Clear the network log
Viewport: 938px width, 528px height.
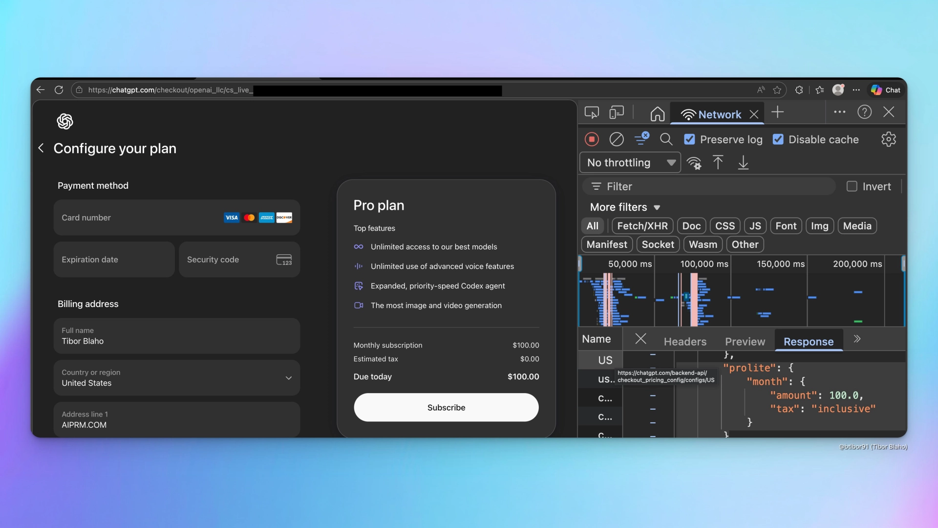click(617, 139)
